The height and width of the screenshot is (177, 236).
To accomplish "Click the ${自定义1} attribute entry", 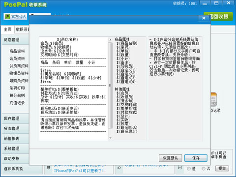I will click(x=126, y=70).
